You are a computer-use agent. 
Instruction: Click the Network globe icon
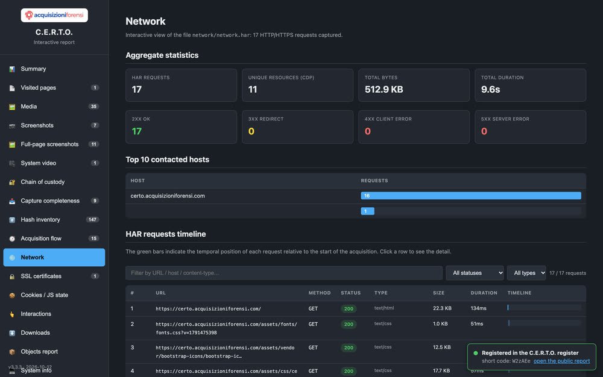pyautogui.click(x=12, y=258)
